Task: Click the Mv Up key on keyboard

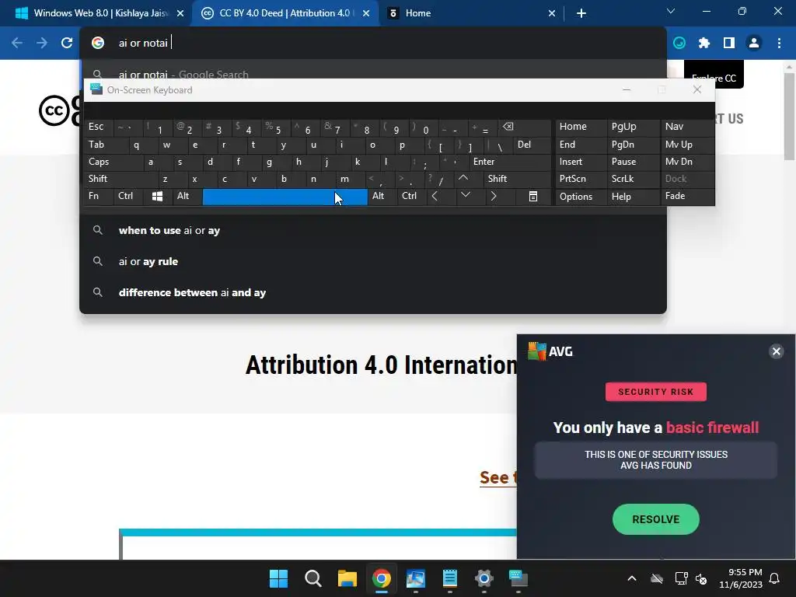Action: 687,145
